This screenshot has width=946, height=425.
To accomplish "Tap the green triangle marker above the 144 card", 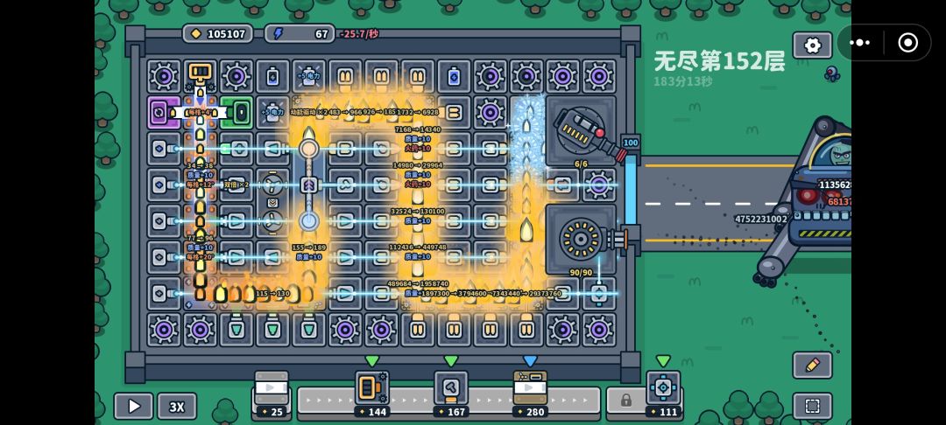I will (x=372, y=360).
